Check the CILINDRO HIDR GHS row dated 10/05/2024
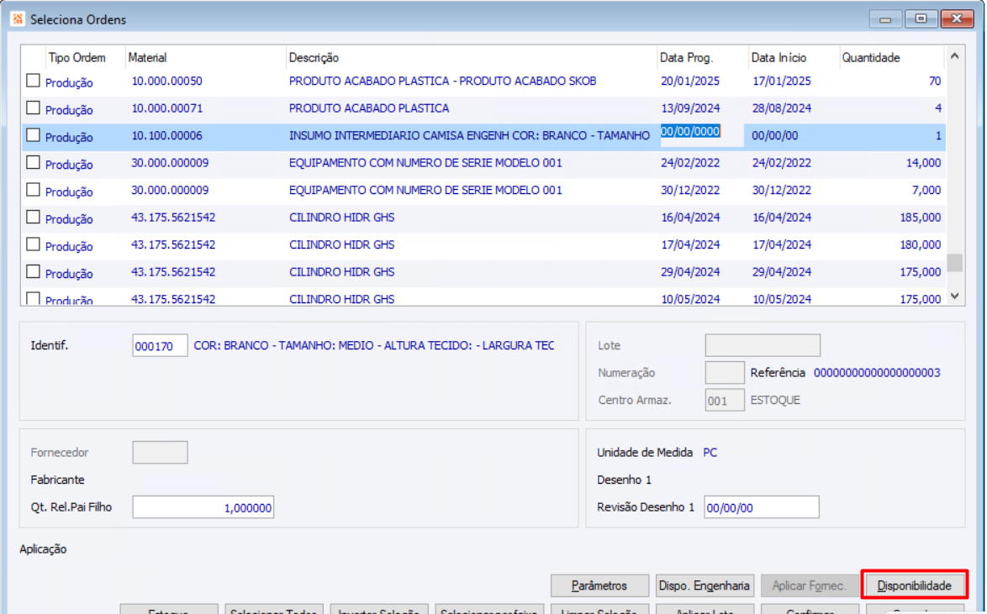 [33, 298]
